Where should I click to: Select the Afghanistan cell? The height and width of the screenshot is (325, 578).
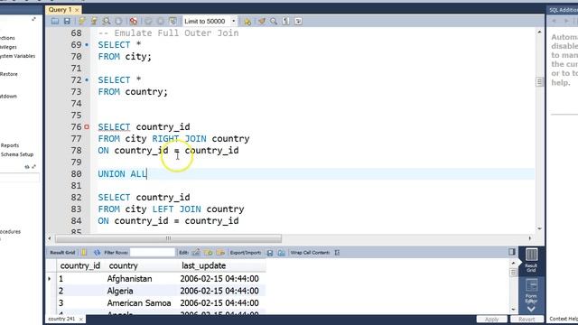pos(129,279)
